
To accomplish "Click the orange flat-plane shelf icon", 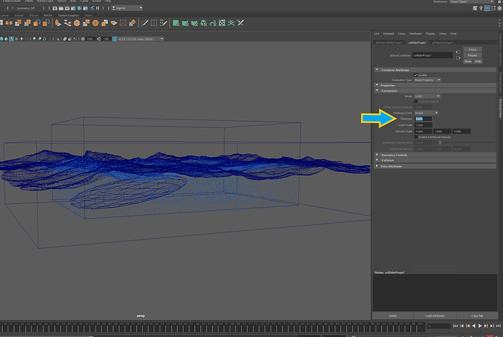I will tap(114, 23).
